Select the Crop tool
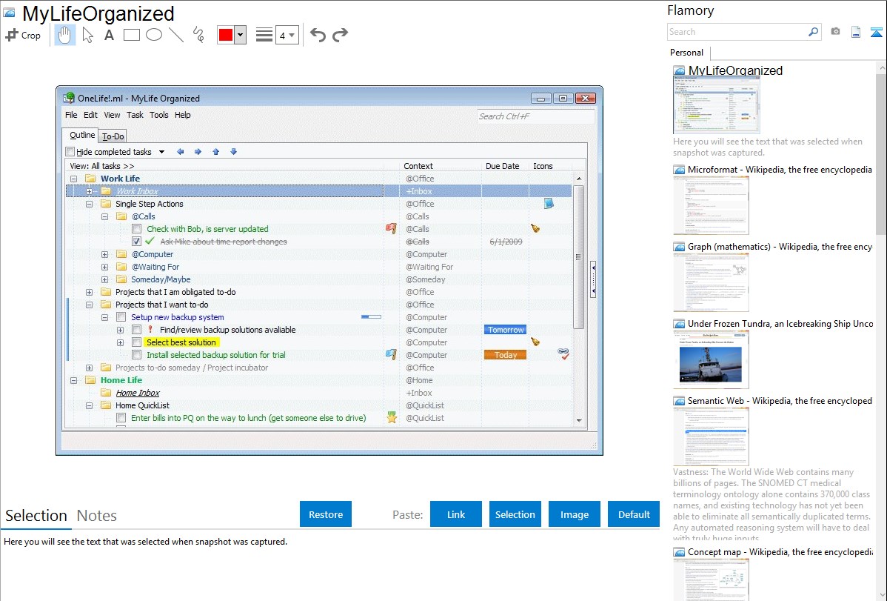This screenshot has width=887, height=601. click(23, 35)
